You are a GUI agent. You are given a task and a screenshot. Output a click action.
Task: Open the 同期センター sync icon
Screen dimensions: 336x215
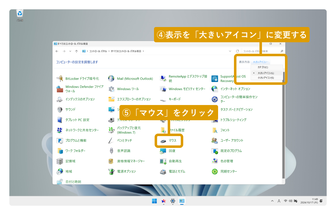tap(215, 172)
